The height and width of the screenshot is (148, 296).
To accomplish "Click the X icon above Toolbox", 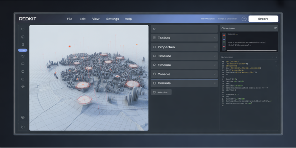I will [154, 29].
